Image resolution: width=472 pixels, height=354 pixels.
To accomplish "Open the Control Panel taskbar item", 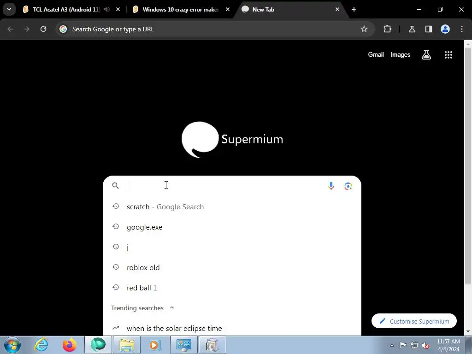I will pyautogui.click(x=184, y=345).
